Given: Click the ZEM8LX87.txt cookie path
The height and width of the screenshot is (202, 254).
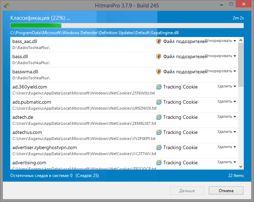Looking at the screenshot, I should point(84,123).
